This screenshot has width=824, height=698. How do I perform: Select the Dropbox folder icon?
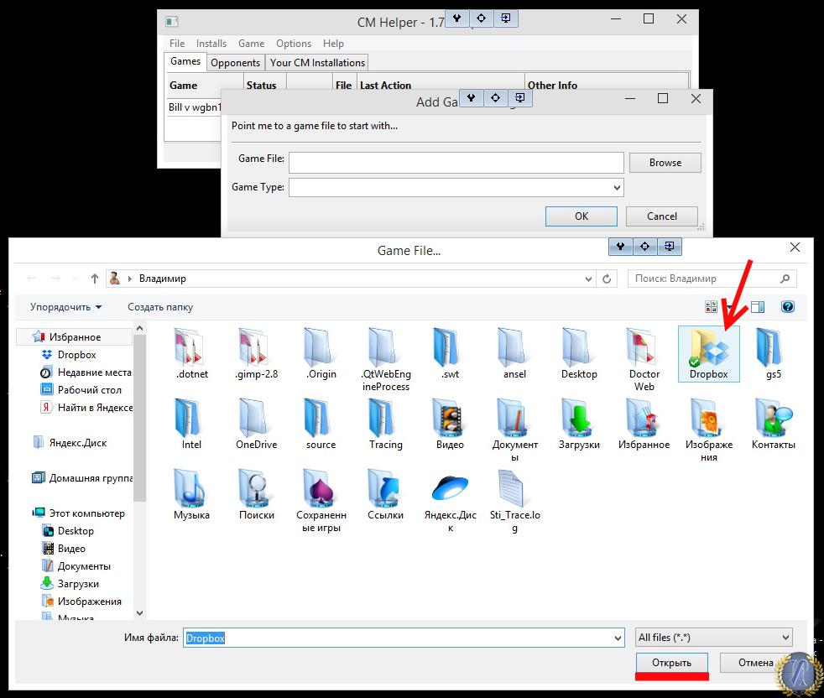pos(708,347)
